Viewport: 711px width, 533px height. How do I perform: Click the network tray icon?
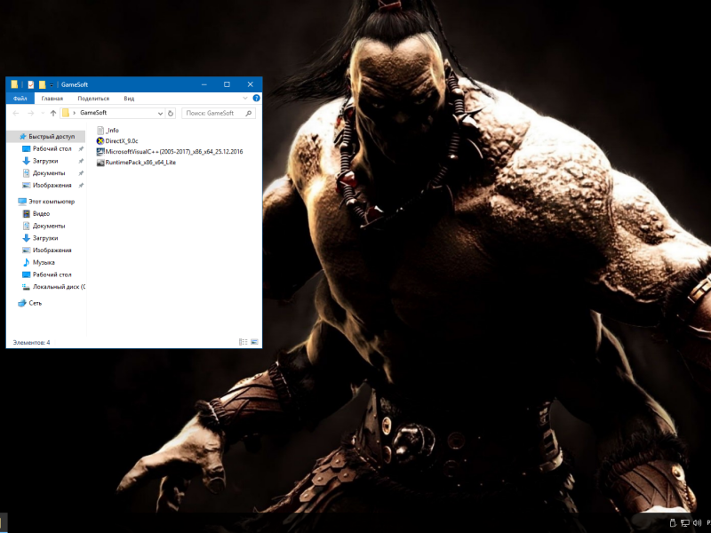click(685, 523)
